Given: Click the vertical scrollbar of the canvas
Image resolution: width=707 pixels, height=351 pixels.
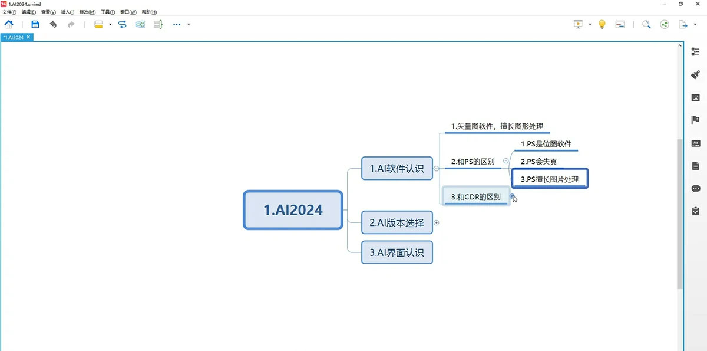Looking at the screenshot, I should (680, 214).
